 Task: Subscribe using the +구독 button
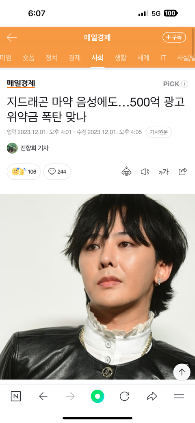(174, 37)
